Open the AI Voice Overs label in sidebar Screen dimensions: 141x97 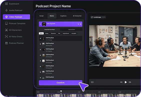tap(16, 37)
